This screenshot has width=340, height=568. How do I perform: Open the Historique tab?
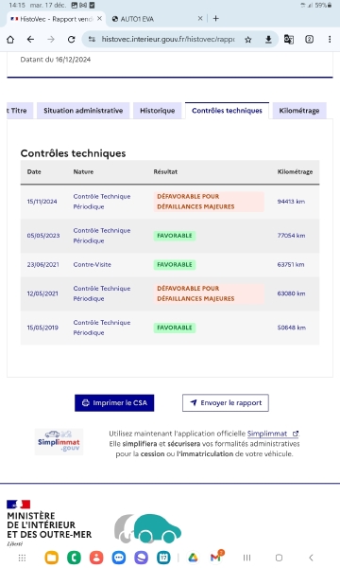[158, 111]
